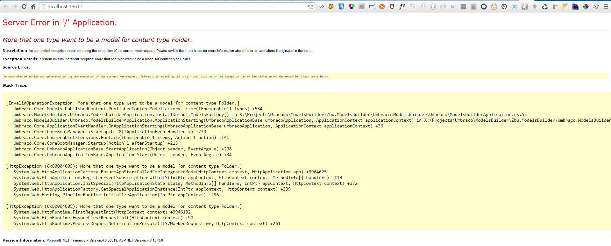611x246 pixels.
Task: Click the italic 'More that one type' error message
Action: click(x=97, y=40)
